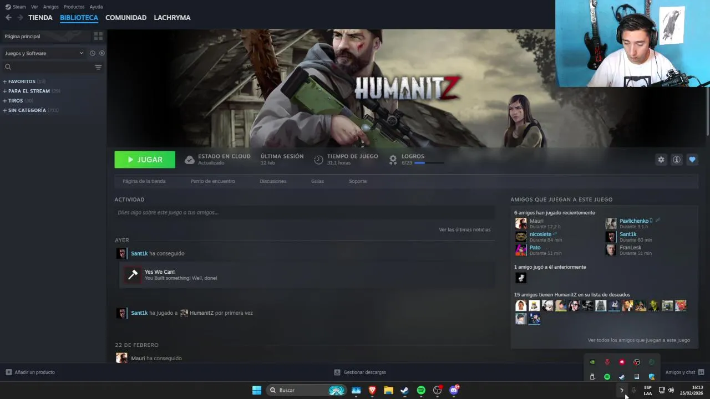Open the Ver menu
Viewport: 710px width, 399px height.
click(34, 7)
